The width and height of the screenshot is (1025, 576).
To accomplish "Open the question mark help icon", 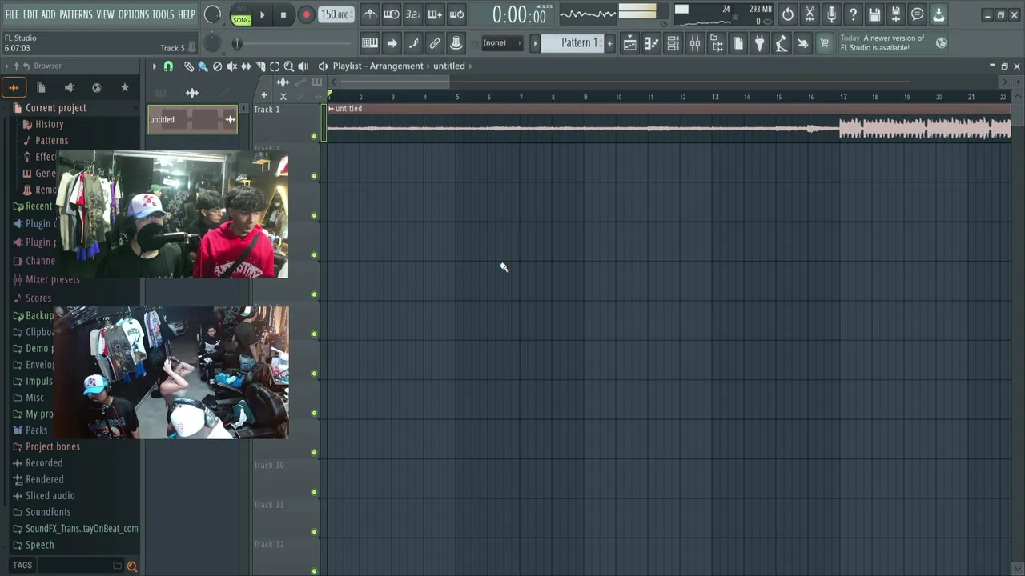I will click(853, 14).
